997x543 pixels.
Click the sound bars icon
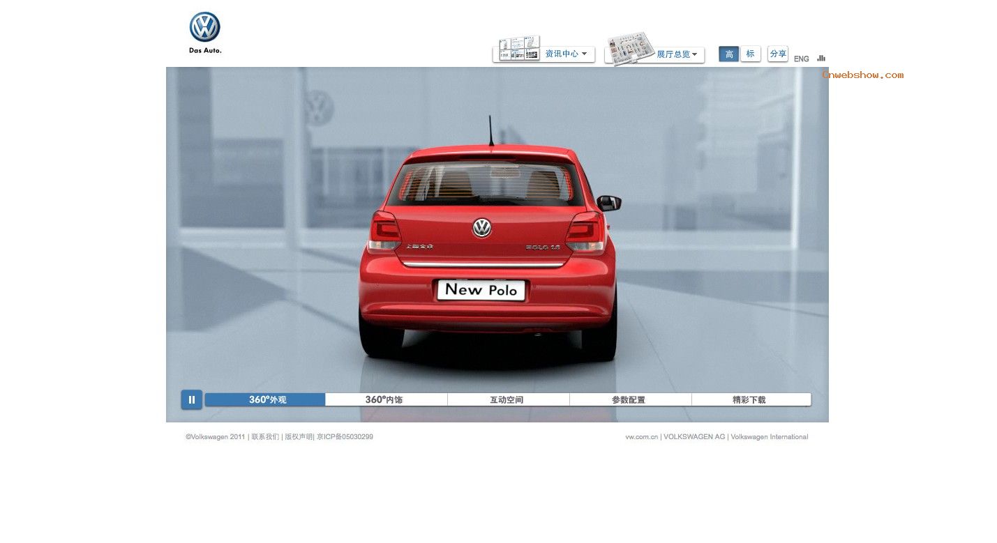[821, 58]
